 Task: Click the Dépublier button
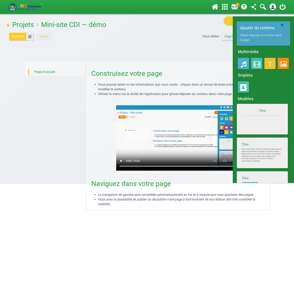tap(18, 37)
